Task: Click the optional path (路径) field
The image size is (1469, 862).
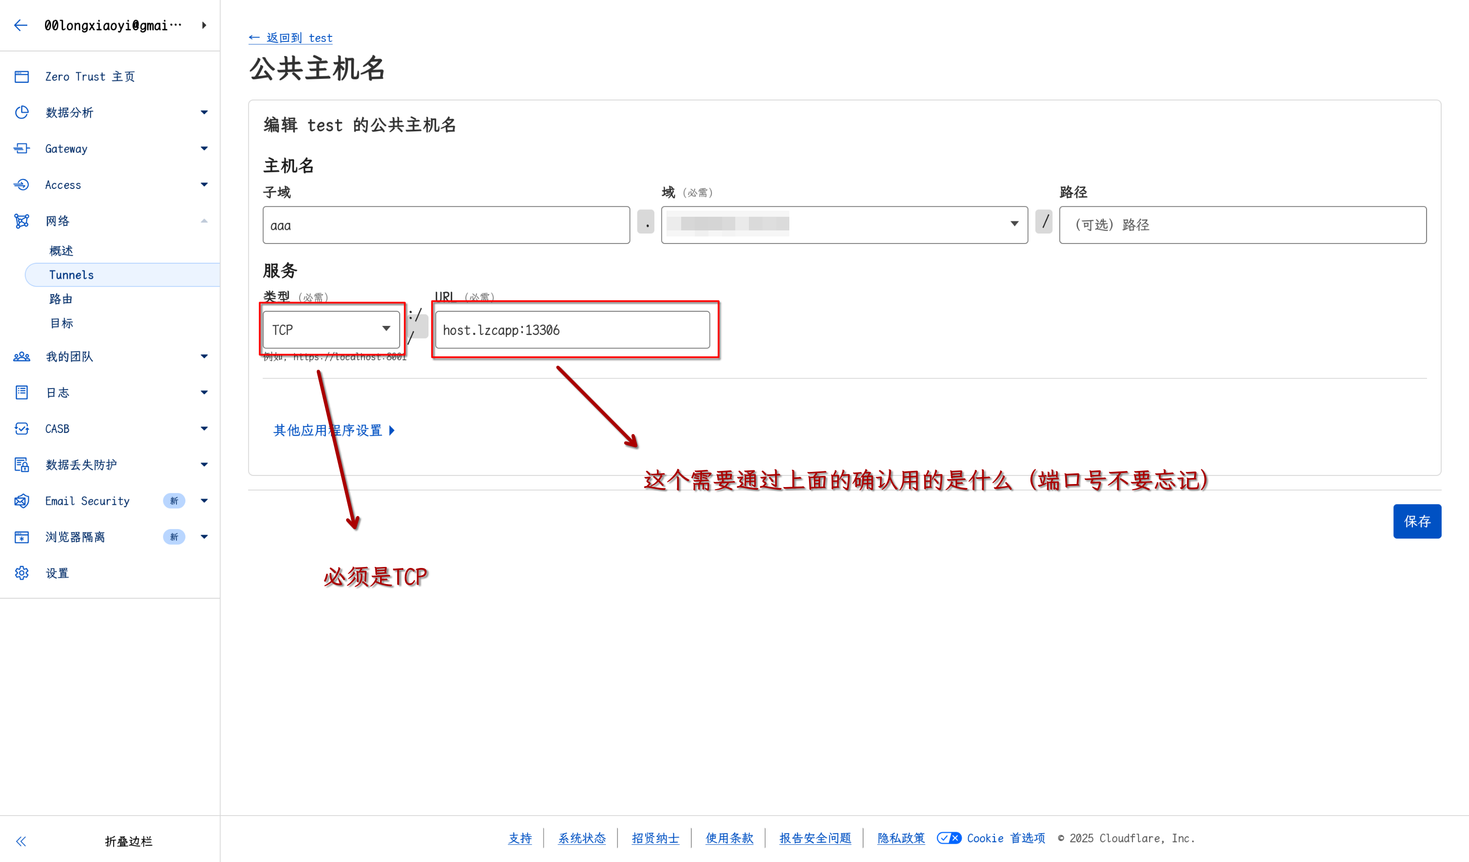Action: [x=1242, y=225]
